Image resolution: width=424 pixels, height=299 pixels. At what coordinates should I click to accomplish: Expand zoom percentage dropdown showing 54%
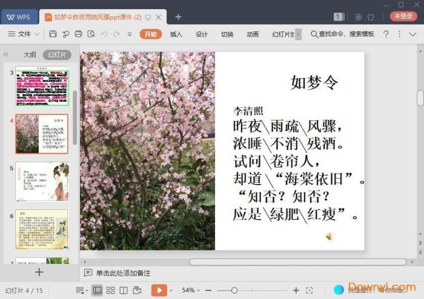click(193, 291)
